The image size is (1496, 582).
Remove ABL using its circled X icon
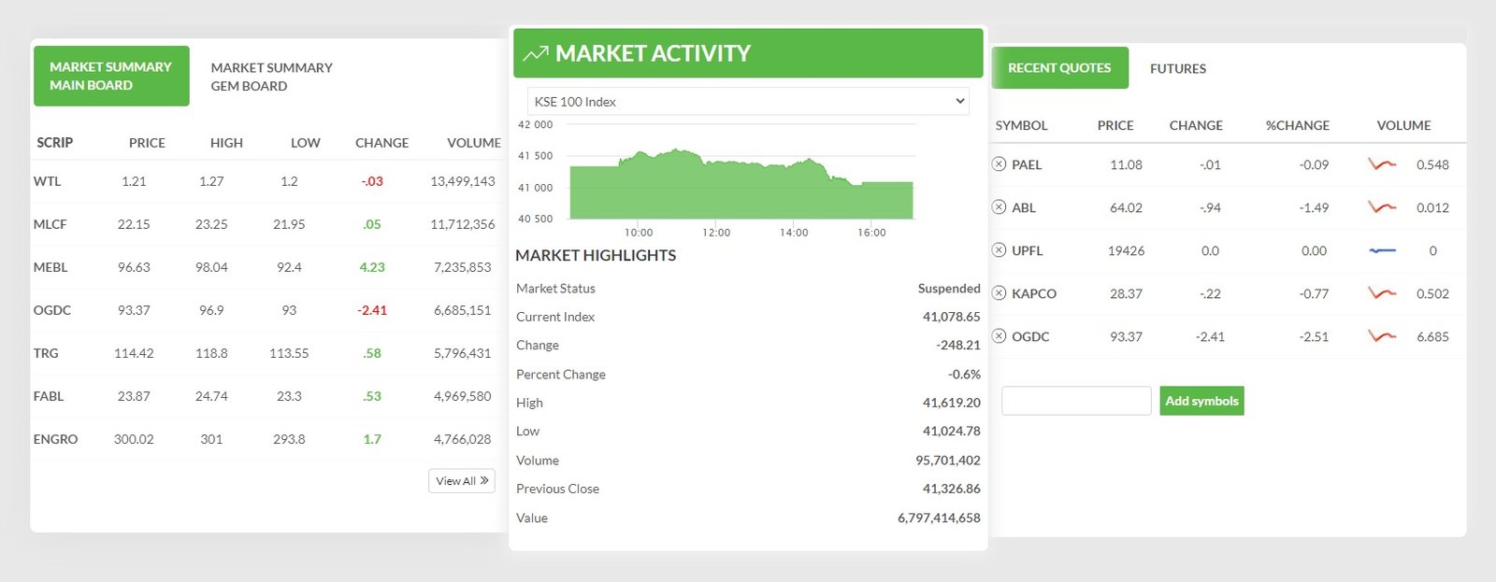pos(999,207)
